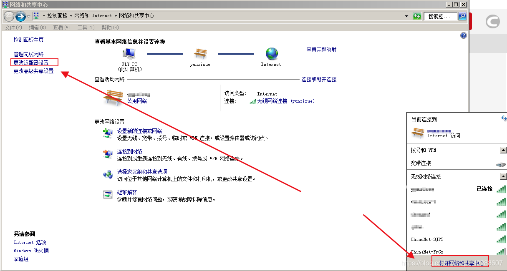507x271 pixels.
Task: Click the 打开网络和共享中心 button
Action: pyautogui.click(x=459, y=263)
